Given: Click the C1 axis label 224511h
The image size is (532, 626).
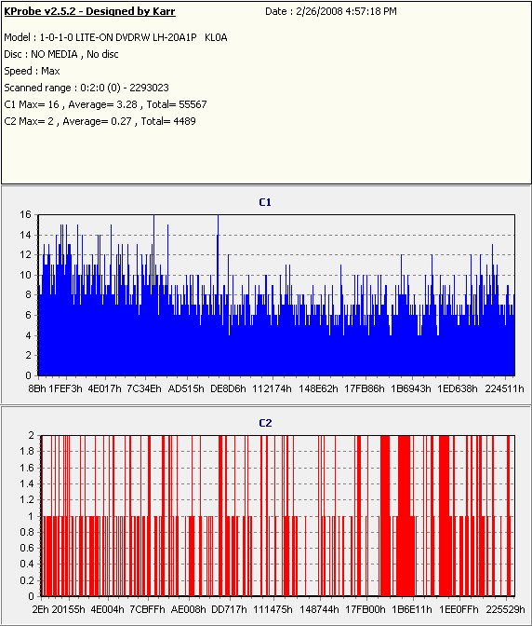Looking at the screenshot, I should (504, 388).
